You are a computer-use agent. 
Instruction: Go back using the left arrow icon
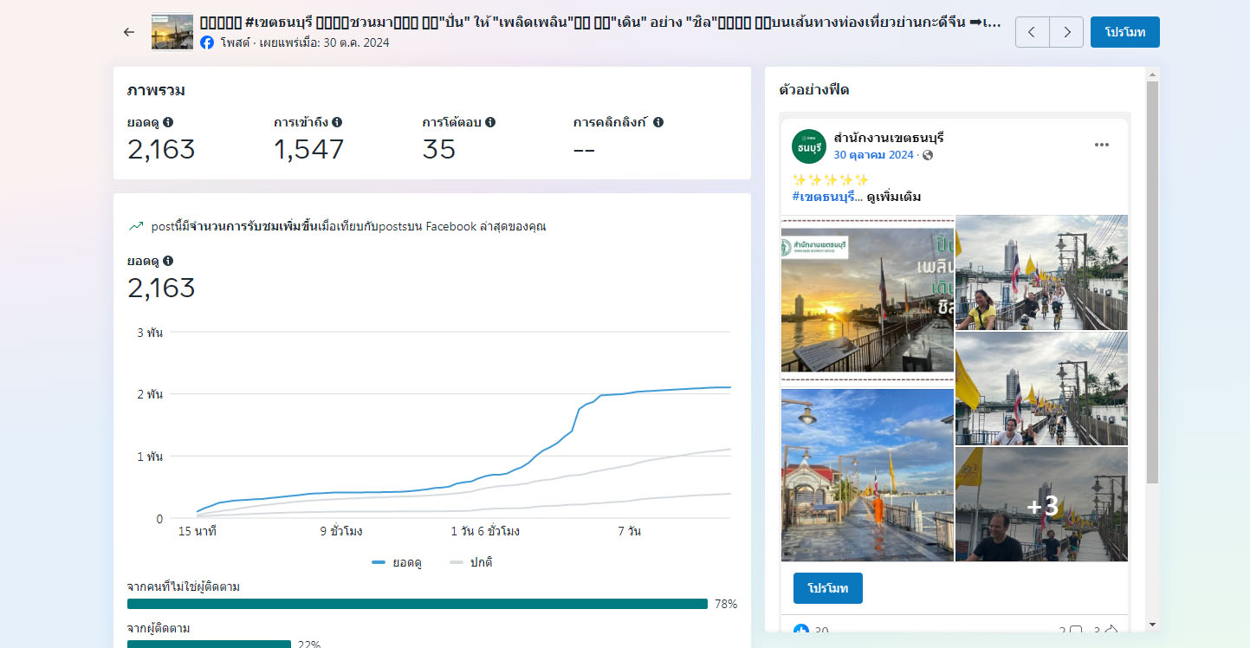point(129,32)
